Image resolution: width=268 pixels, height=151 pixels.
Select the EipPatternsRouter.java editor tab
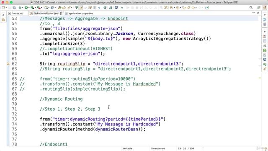(46, 13)
